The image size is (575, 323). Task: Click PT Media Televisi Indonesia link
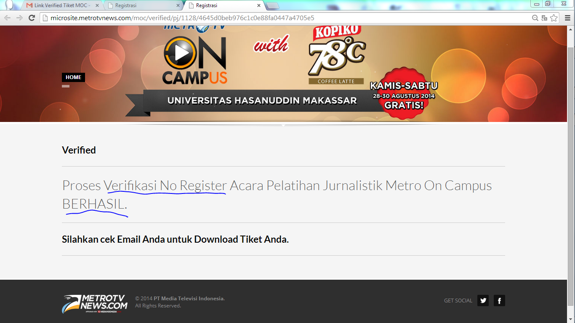(189, 299)
